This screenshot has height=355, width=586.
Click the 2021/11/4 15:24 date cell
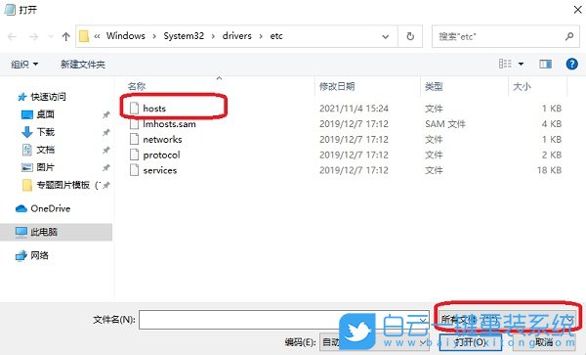click(x=354, y=109)
